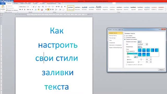Image resolution: width=167 pixels, height=94 pixels.
Task: Open the font name dropdown
Action: [x=26, y=7]
